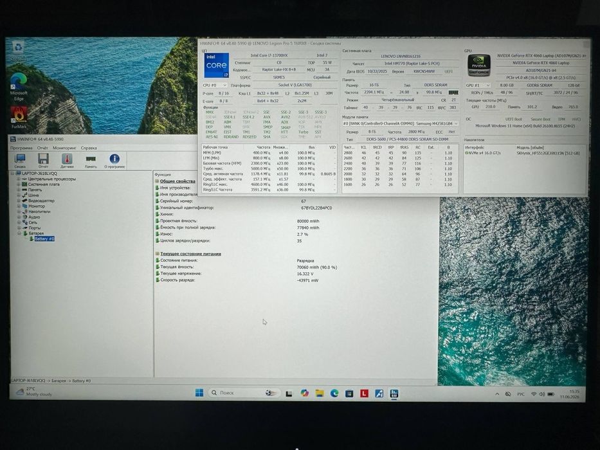Open Microsoft Store from the taskbar
The image size is (600, 450).
click(349, 393)
